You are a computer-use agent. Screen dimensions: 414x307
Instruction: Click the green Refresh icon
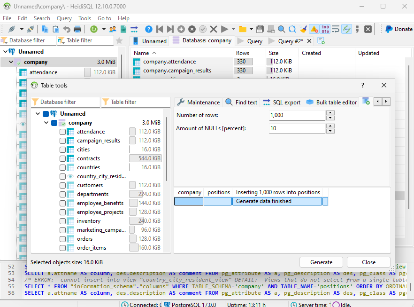(x=94, y=29)
